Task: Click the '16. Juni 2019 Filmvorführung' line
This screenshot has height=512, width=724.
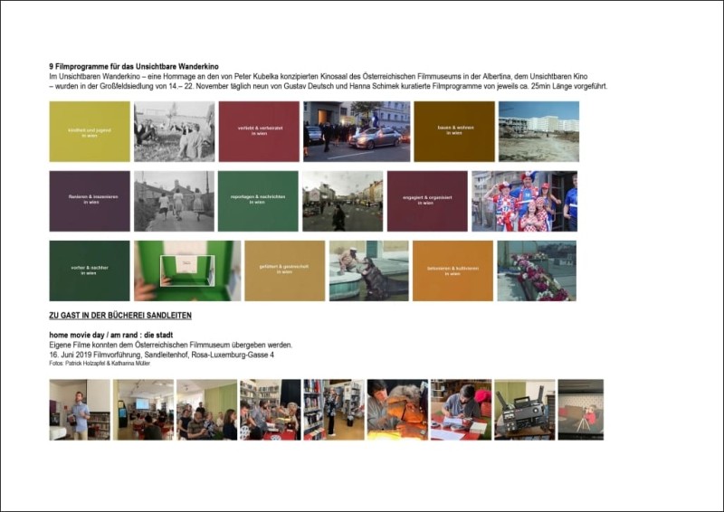Action: pos(162,355)
